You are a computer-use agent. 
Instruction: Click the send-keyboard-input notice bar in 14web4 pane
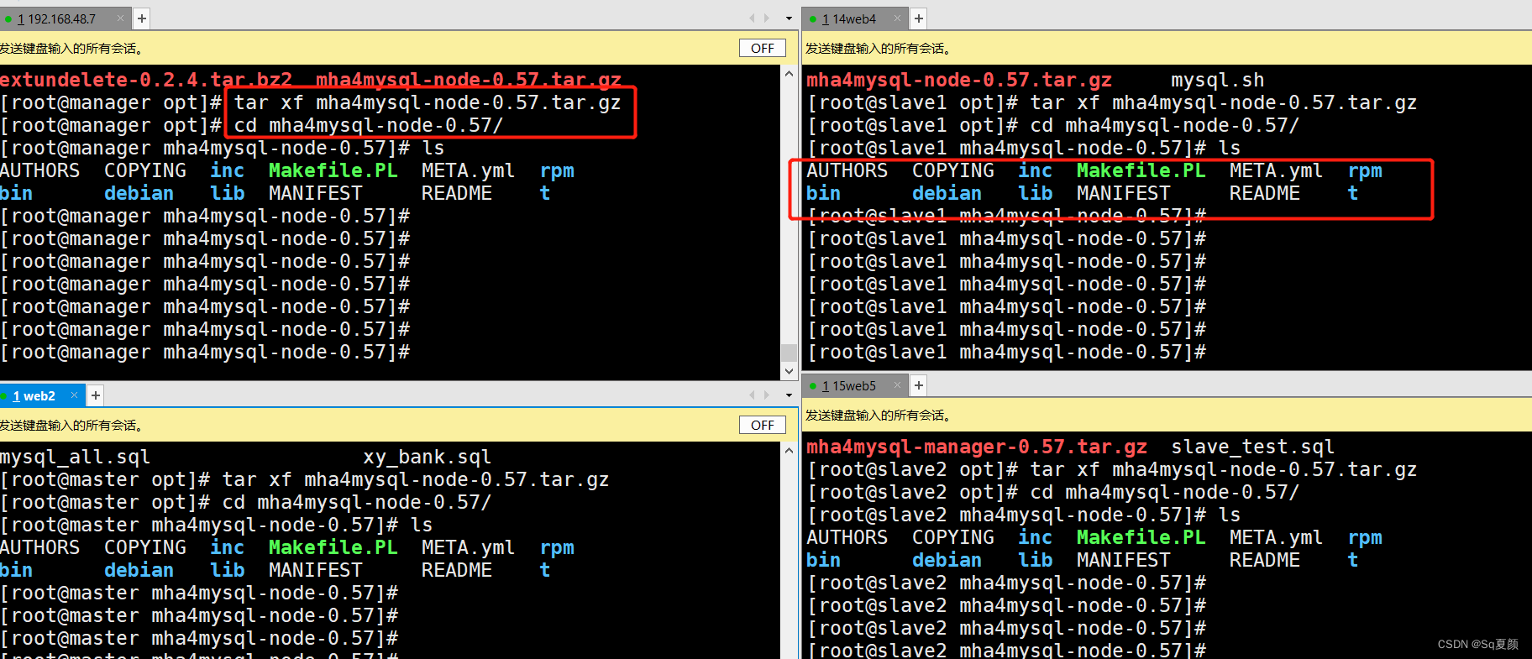pyautogui.click(x=1167, y=48)
